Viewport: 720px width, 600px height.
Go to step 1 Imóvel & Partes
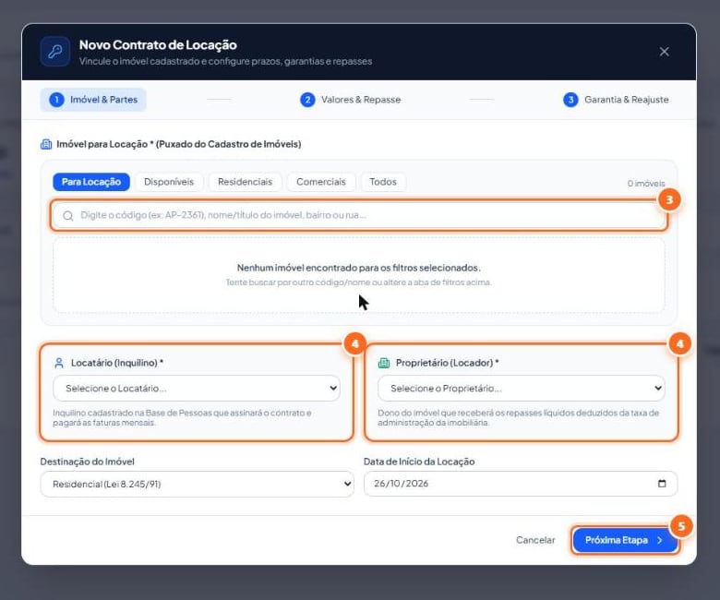point(93,100)
